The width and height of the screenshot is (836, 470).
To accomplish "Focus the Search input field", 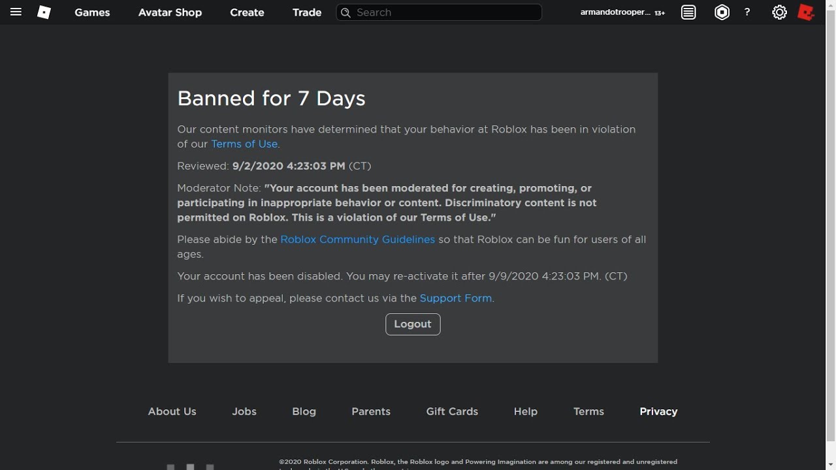I will [x=439, y=12].
